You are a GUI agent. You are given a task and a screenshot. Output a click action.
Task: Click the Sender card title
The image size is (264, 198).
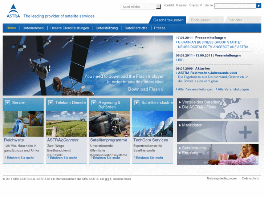click(x=19, y=102)
